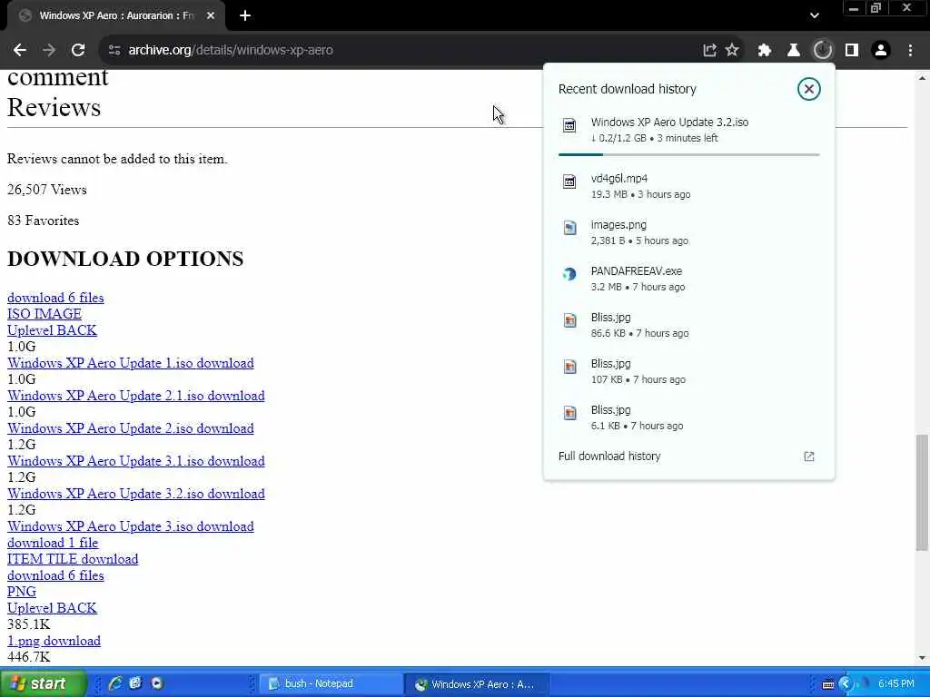Switch to bush - Notepad taskbar window
This screenshot has width=930, height=697.
click(331, 683)
